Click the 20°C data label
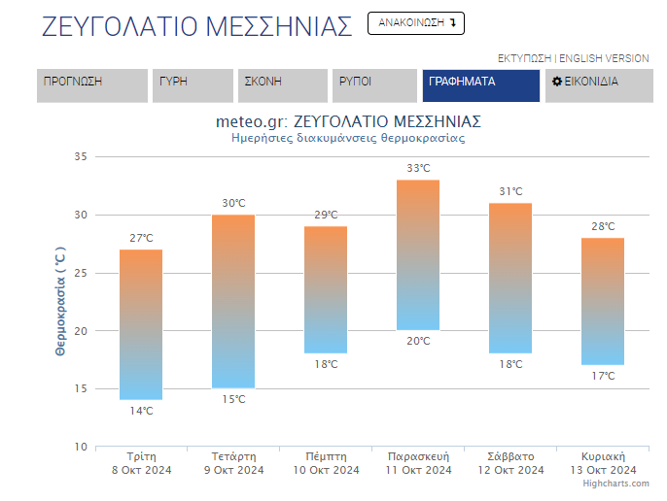 click(x=418, y=341)
